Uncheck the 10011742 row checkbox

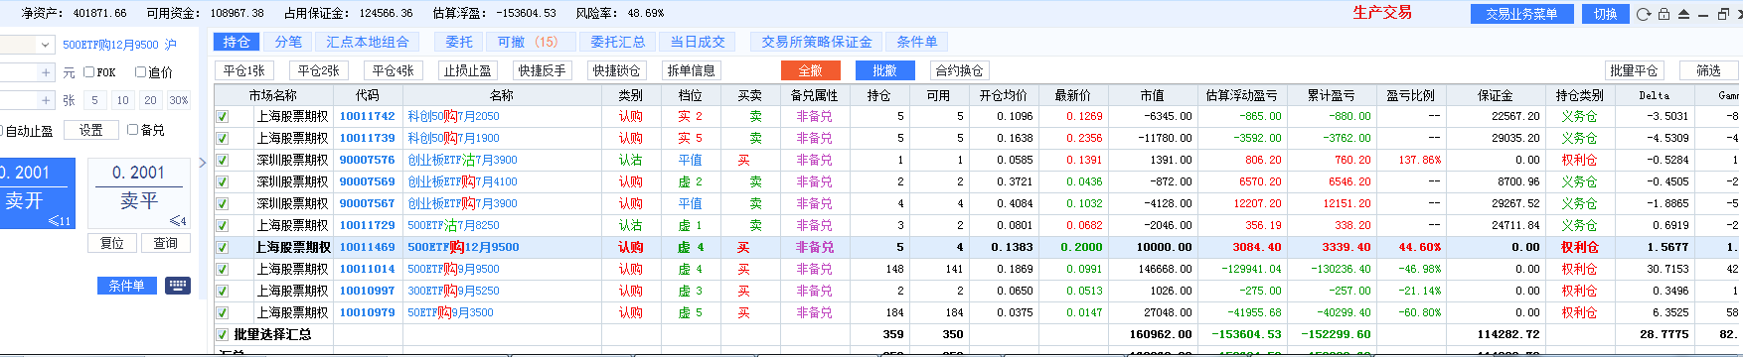click(x=223, y=116)
